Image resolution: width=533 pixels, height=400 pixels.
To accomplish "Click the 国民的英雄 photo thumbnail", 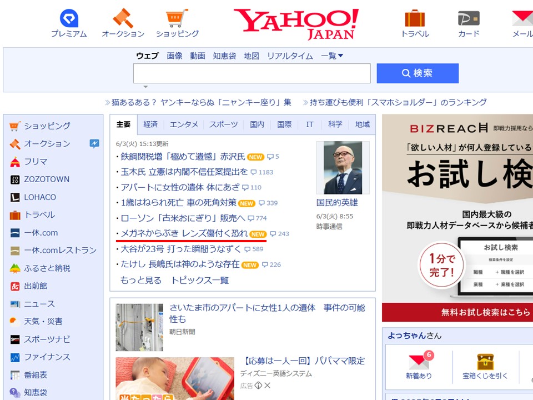I will 343,168.
